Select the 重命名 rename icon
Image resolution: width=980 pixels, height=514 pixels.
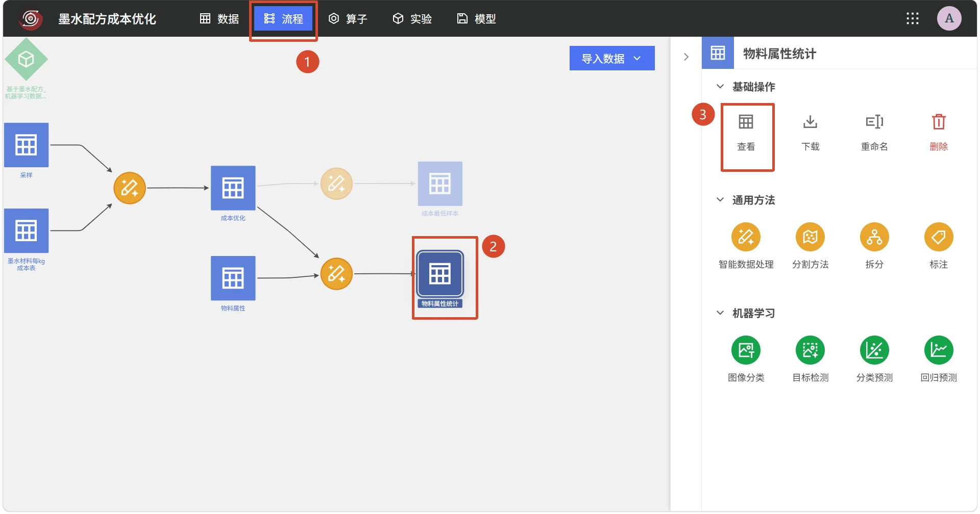point(874,122)
